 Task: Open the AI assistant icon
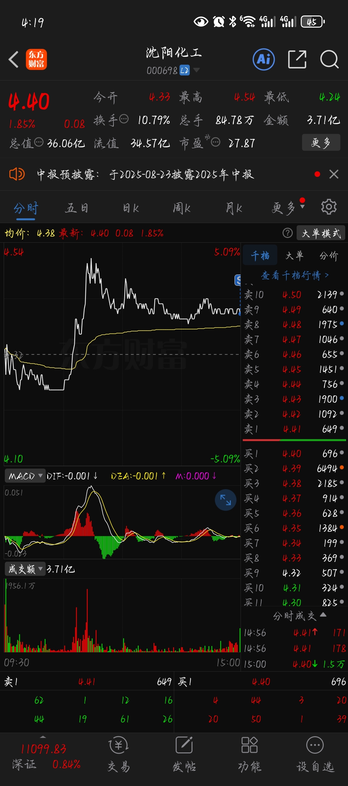click(263, 59)
